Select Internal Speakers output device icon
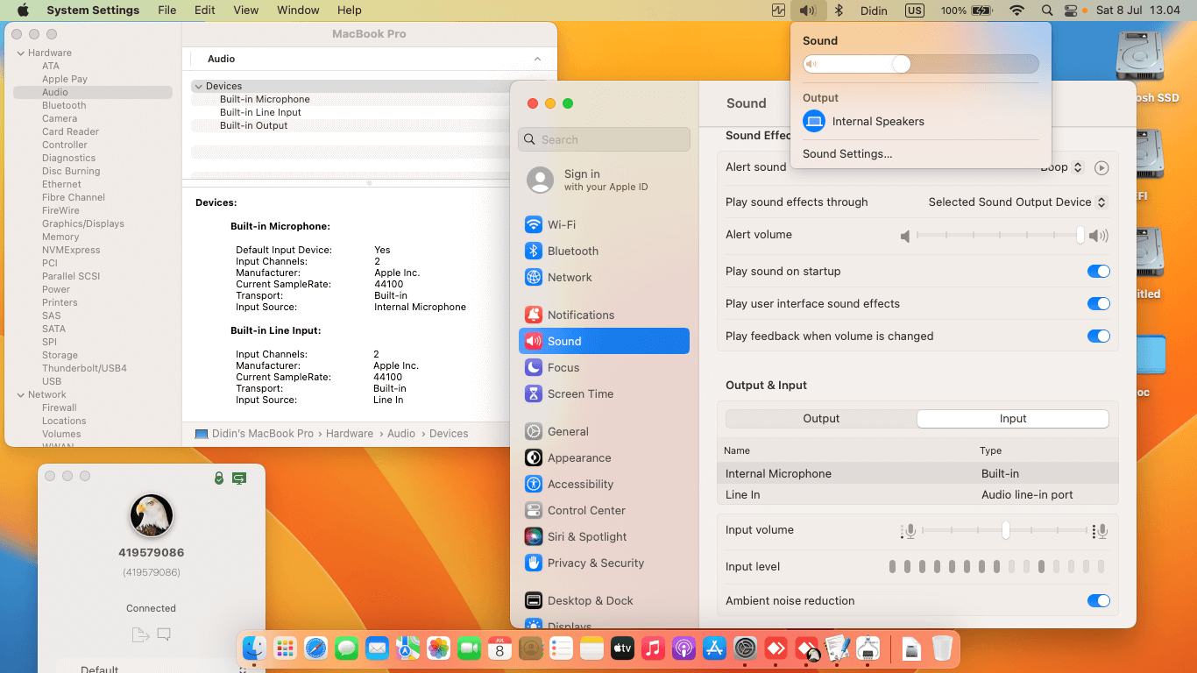Image resolution: width=1197 pixels, height=673 pixels. click(x=814, y=122)
